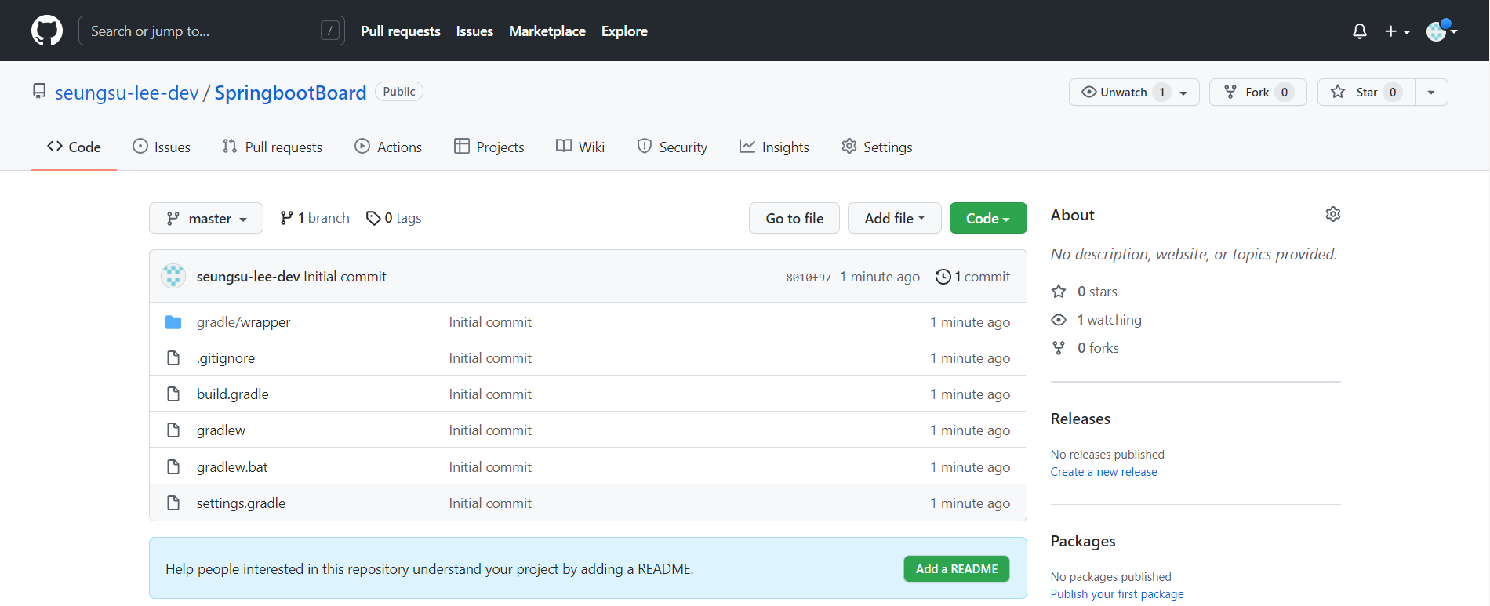Focus the Search or jump to field

coord(212,31)
